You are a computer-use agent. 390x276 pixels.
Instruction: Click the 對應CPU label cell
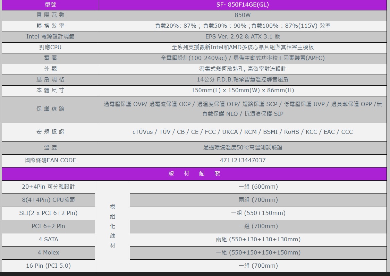coord(50,48)
